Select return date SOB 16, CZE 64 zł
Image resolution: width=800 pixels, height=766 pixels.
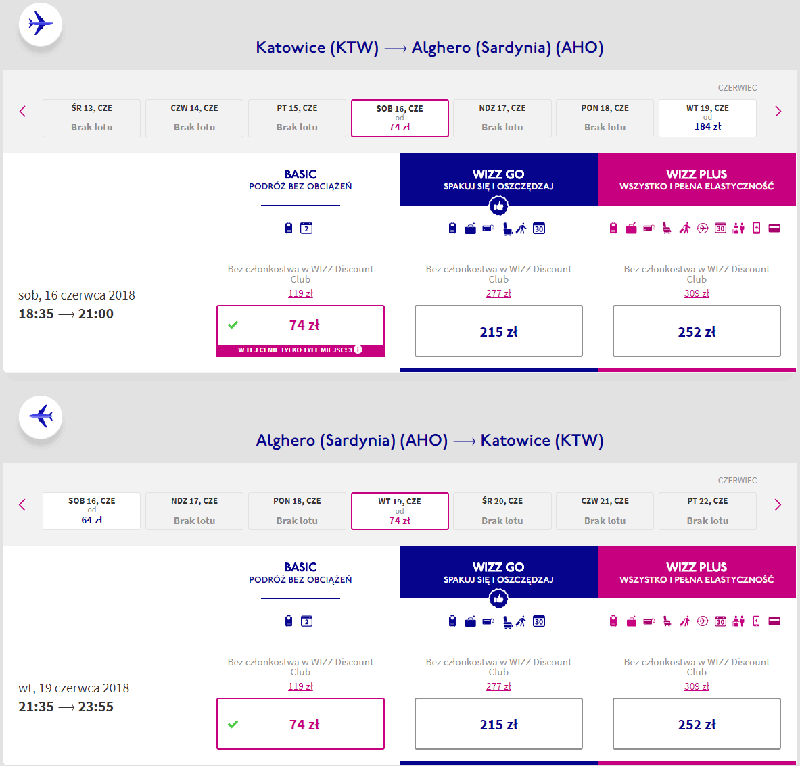pyautogui.click(x=91, y=511)
